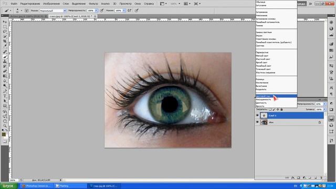336x189 pixels.
Task: Select the Healing Brush tool
Action: [x=5, y=52]
